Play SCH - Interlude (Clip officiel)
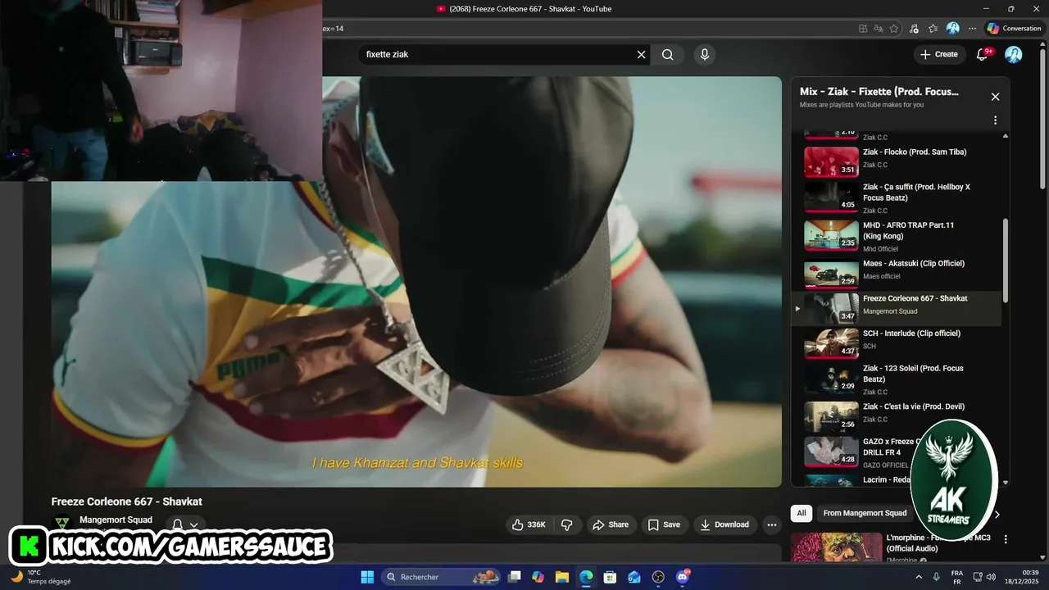The width and height of the screenshot is (1049, 590). coord(896,343)
